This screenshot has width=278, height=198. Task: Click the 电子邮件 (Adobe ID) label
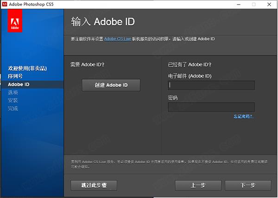click(x=190, y=76)
